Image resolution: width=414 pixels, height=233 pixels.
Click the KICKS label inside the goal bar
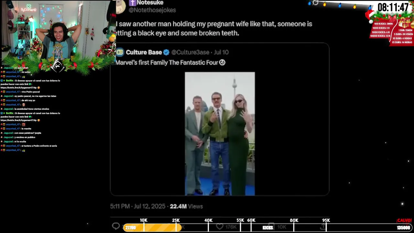[268, 228]
